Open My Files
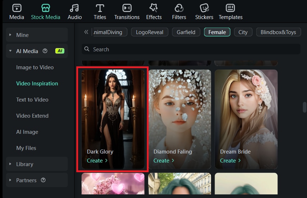 coord(26,148)
